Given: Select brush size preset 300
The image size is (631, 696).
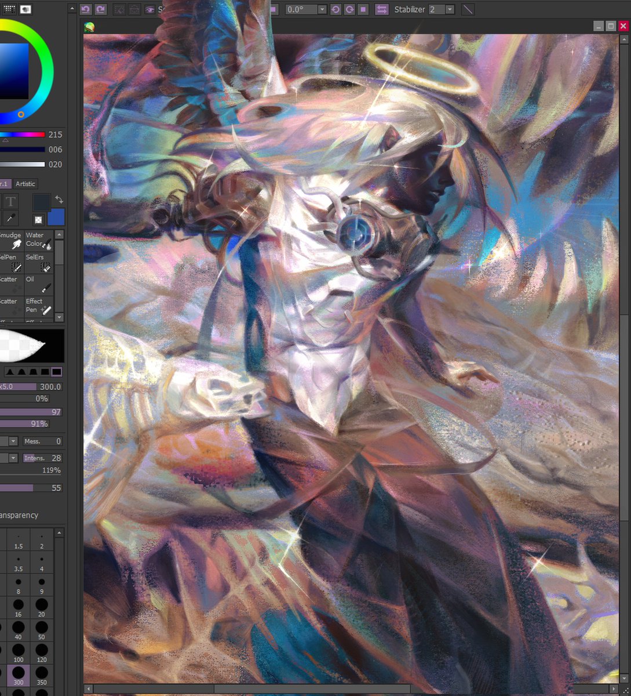Looking at the screenshot, I should coord(19,676).
